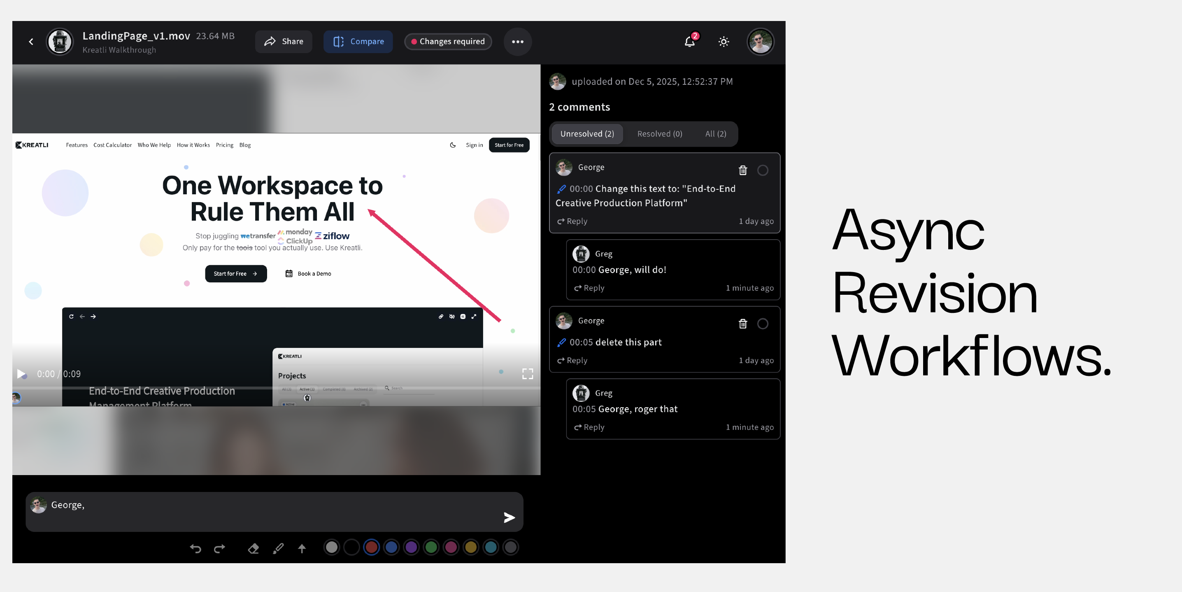Select the arrow annotation tool
This screenshot has height=592, width=1182.
coord(301,548)
